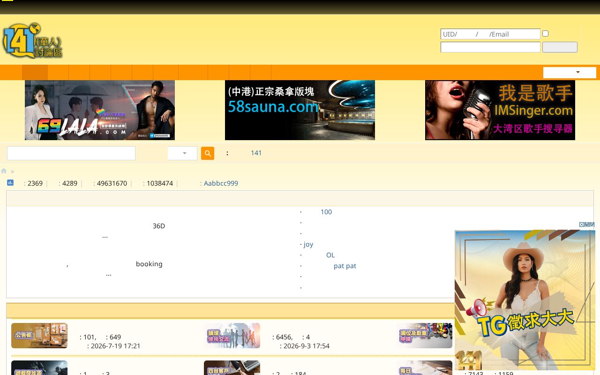Focus the password field below UID/Email
Screen dimensions: 600x375
point(490,47)
